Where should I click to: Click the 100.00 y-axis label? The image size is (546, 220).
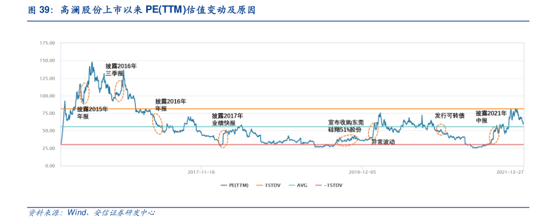(48, 96)
